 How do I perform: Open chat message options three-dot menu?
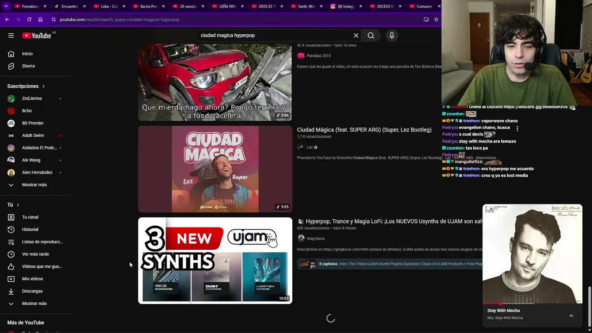pos(517,128)
